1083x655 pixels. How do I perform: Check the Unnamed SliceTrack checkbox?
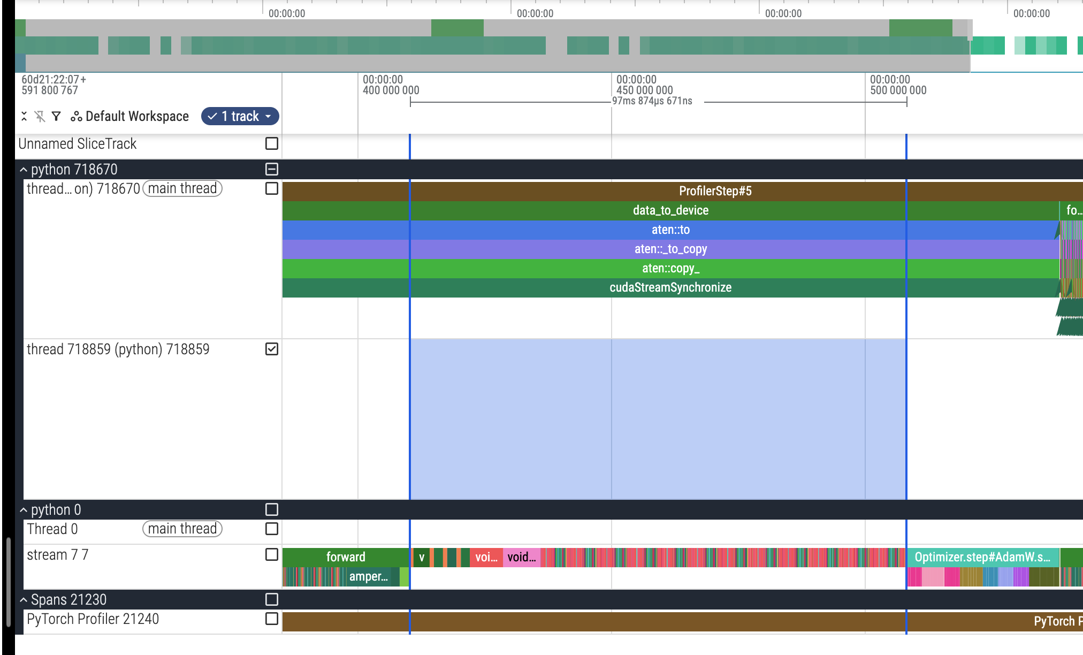(272, 143)
